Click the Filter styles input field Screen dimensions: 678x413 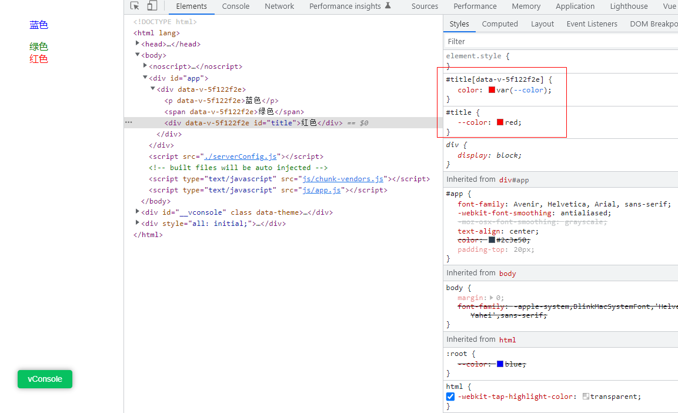(x=561, y=42)
